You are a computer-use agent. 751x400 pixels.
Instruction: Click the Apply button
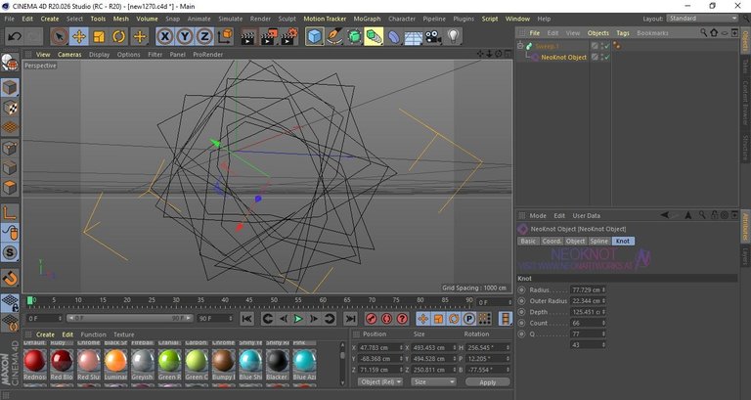[487, 382]
